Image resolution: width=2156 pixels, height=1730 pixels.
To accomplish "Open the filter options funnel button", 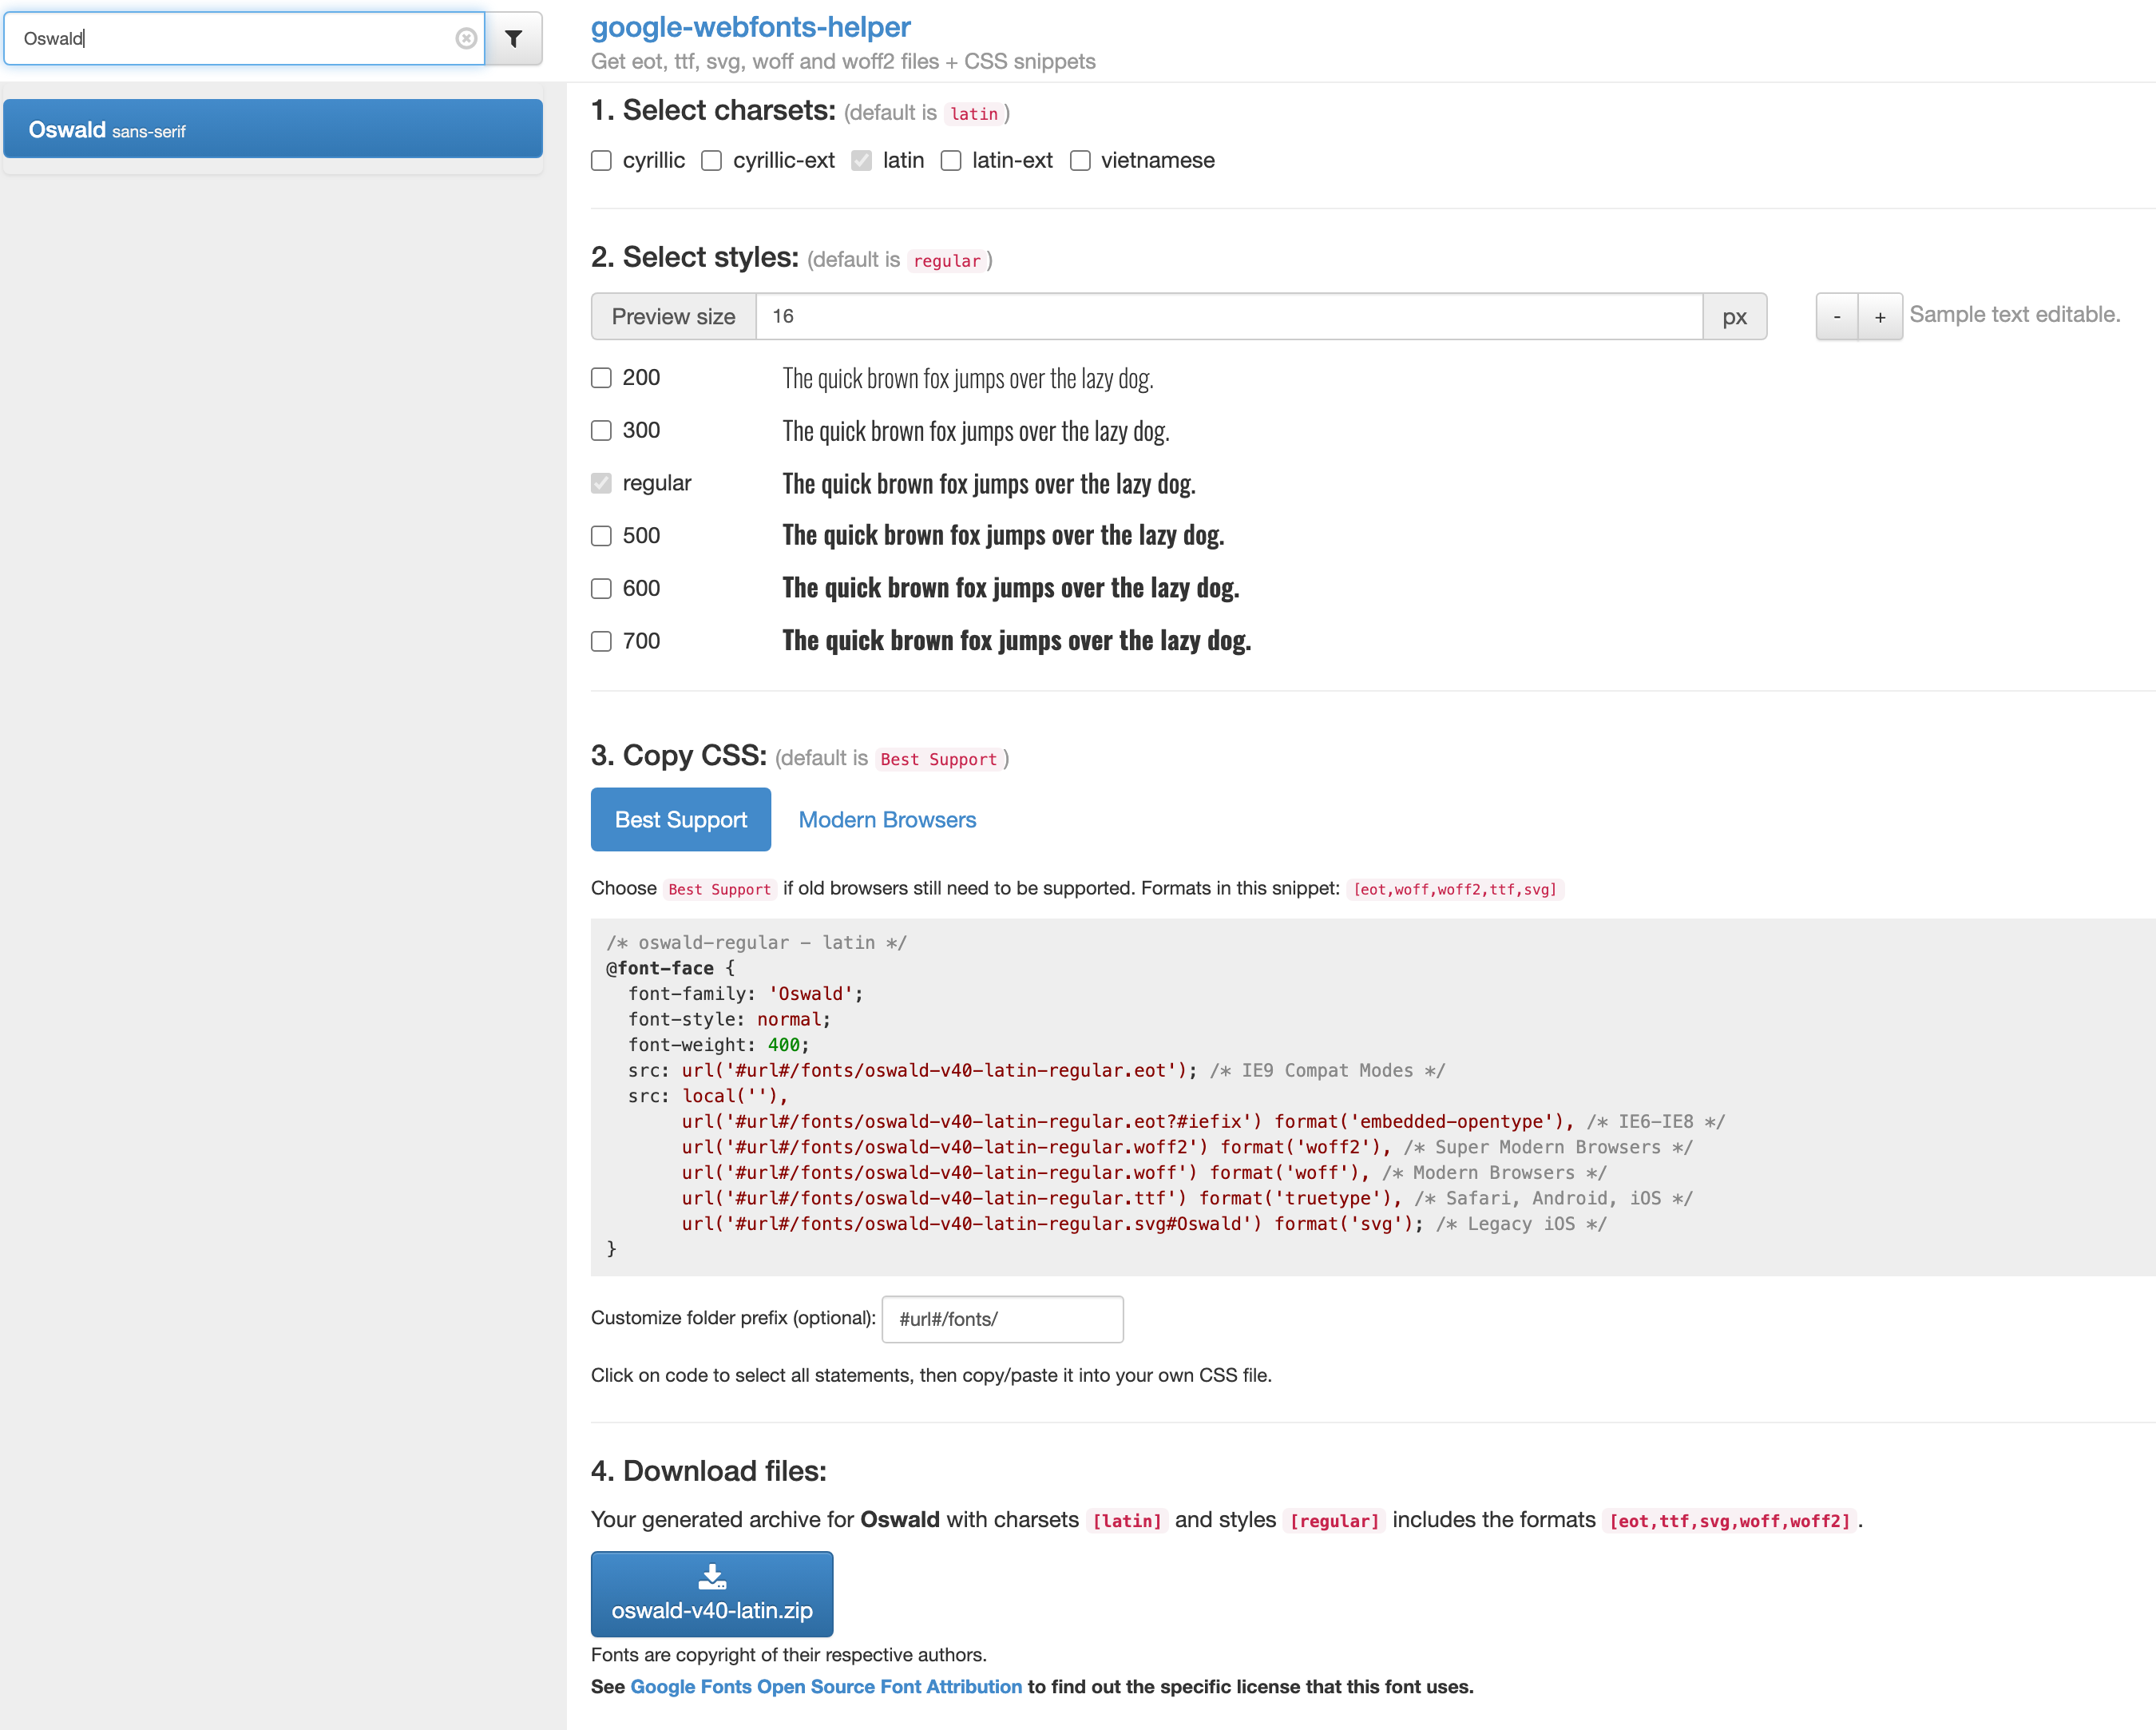I will (514, 38).
